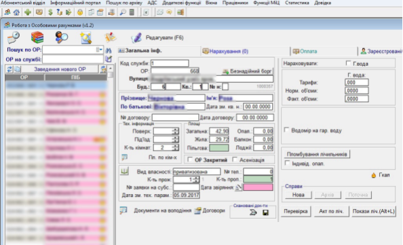
Task: Click the green plus icon in the toolbar
Action: coord(28,12)
